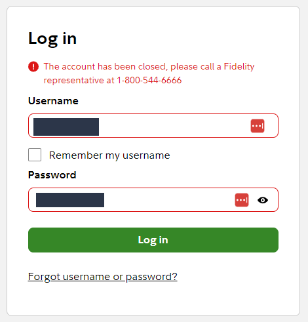Open password manager icon in Password field

(x=242, y=200)
